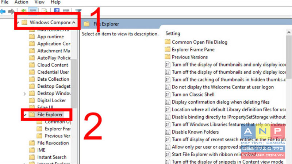The height and width of the screenshot is (164, 292).
Task: Click the Setting column header
Action: click(173, 33)
